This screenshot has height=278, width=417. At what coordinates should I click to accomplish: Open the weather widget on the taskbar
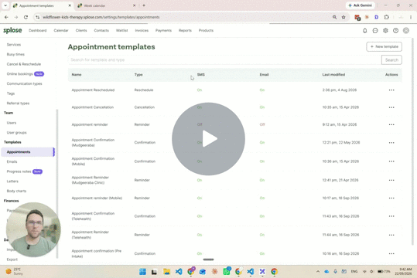[x=15, y=271]
